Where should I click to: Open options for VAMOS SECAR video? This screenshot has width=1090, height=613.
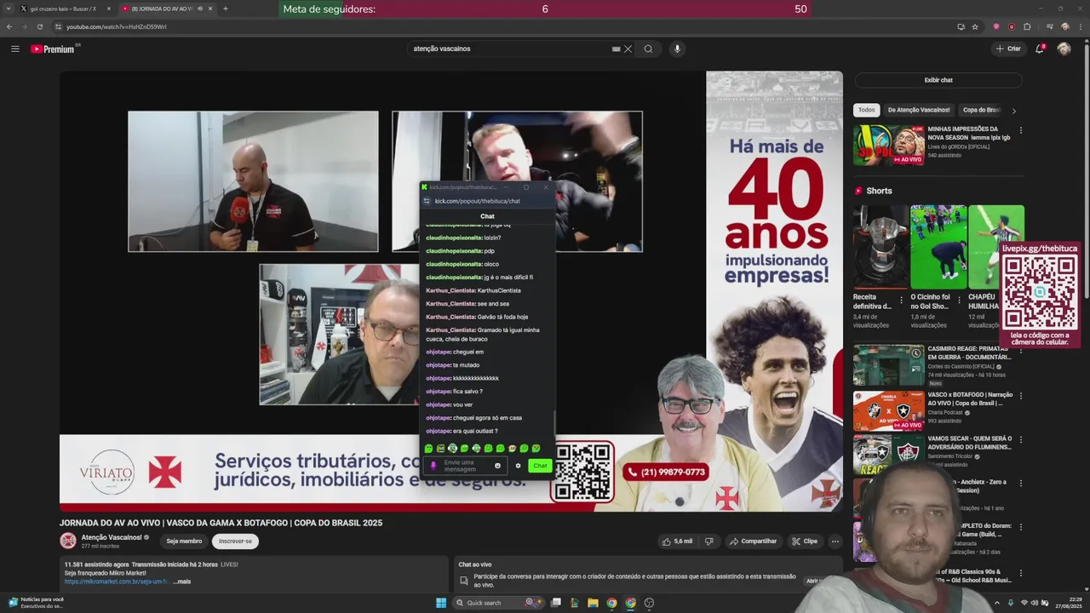pos(1020,440)
